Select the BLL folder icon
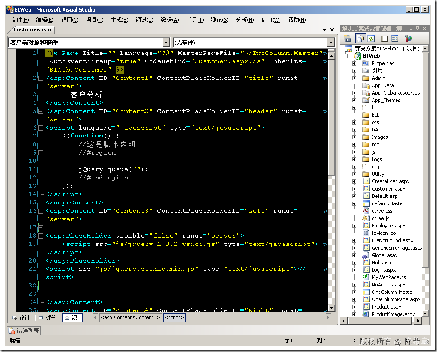The height and width of the screenshot is (352, 437). (366, 115)
